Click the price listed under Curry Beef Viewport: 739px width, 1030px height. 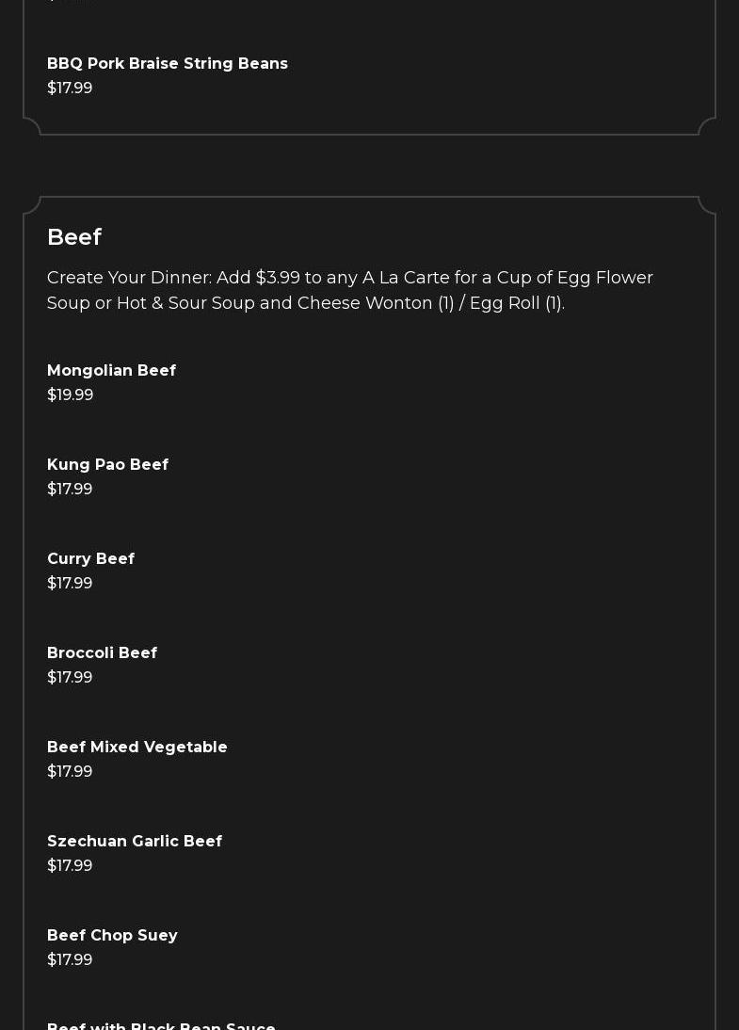point(70,583)
